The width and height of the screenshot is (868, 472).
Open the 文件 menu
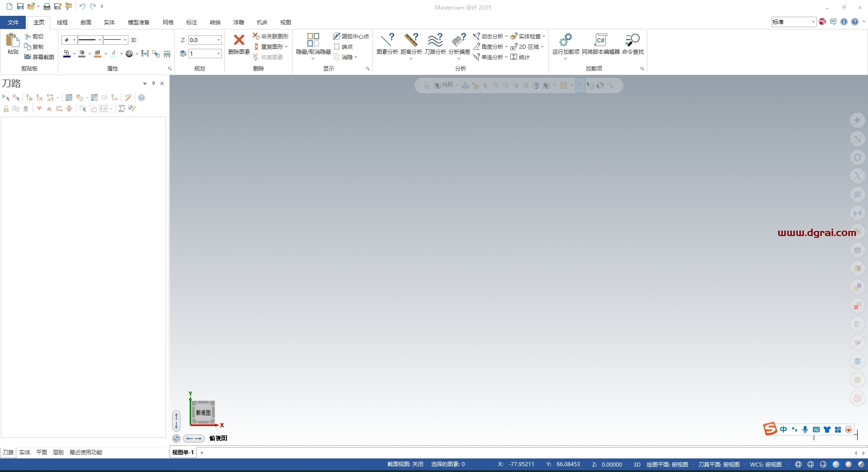[x=13, y=23]
